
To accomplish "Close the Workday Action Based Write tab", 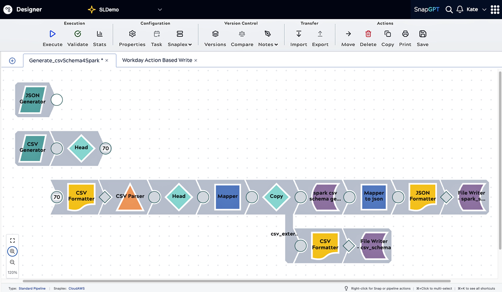I will [x=196, y=61].
